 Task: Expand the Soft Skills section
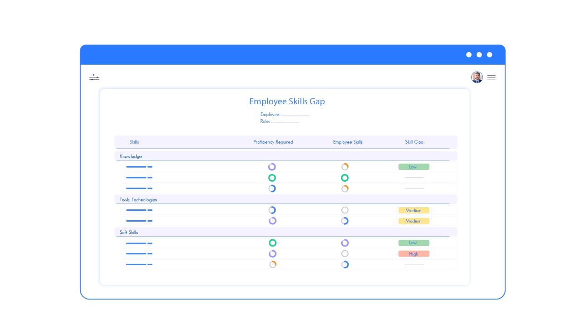tap(128, 232)
